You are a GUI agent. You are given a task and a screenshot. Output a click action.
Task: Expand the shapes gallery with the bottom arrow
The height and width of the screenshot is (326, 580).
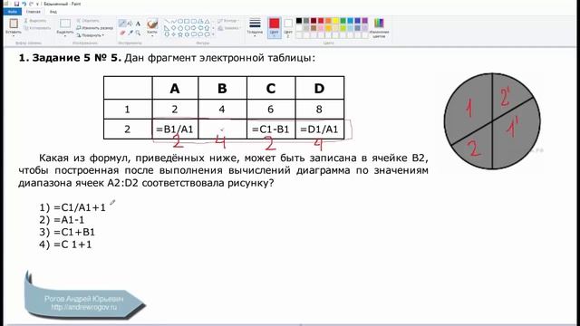tap(214, 34)
